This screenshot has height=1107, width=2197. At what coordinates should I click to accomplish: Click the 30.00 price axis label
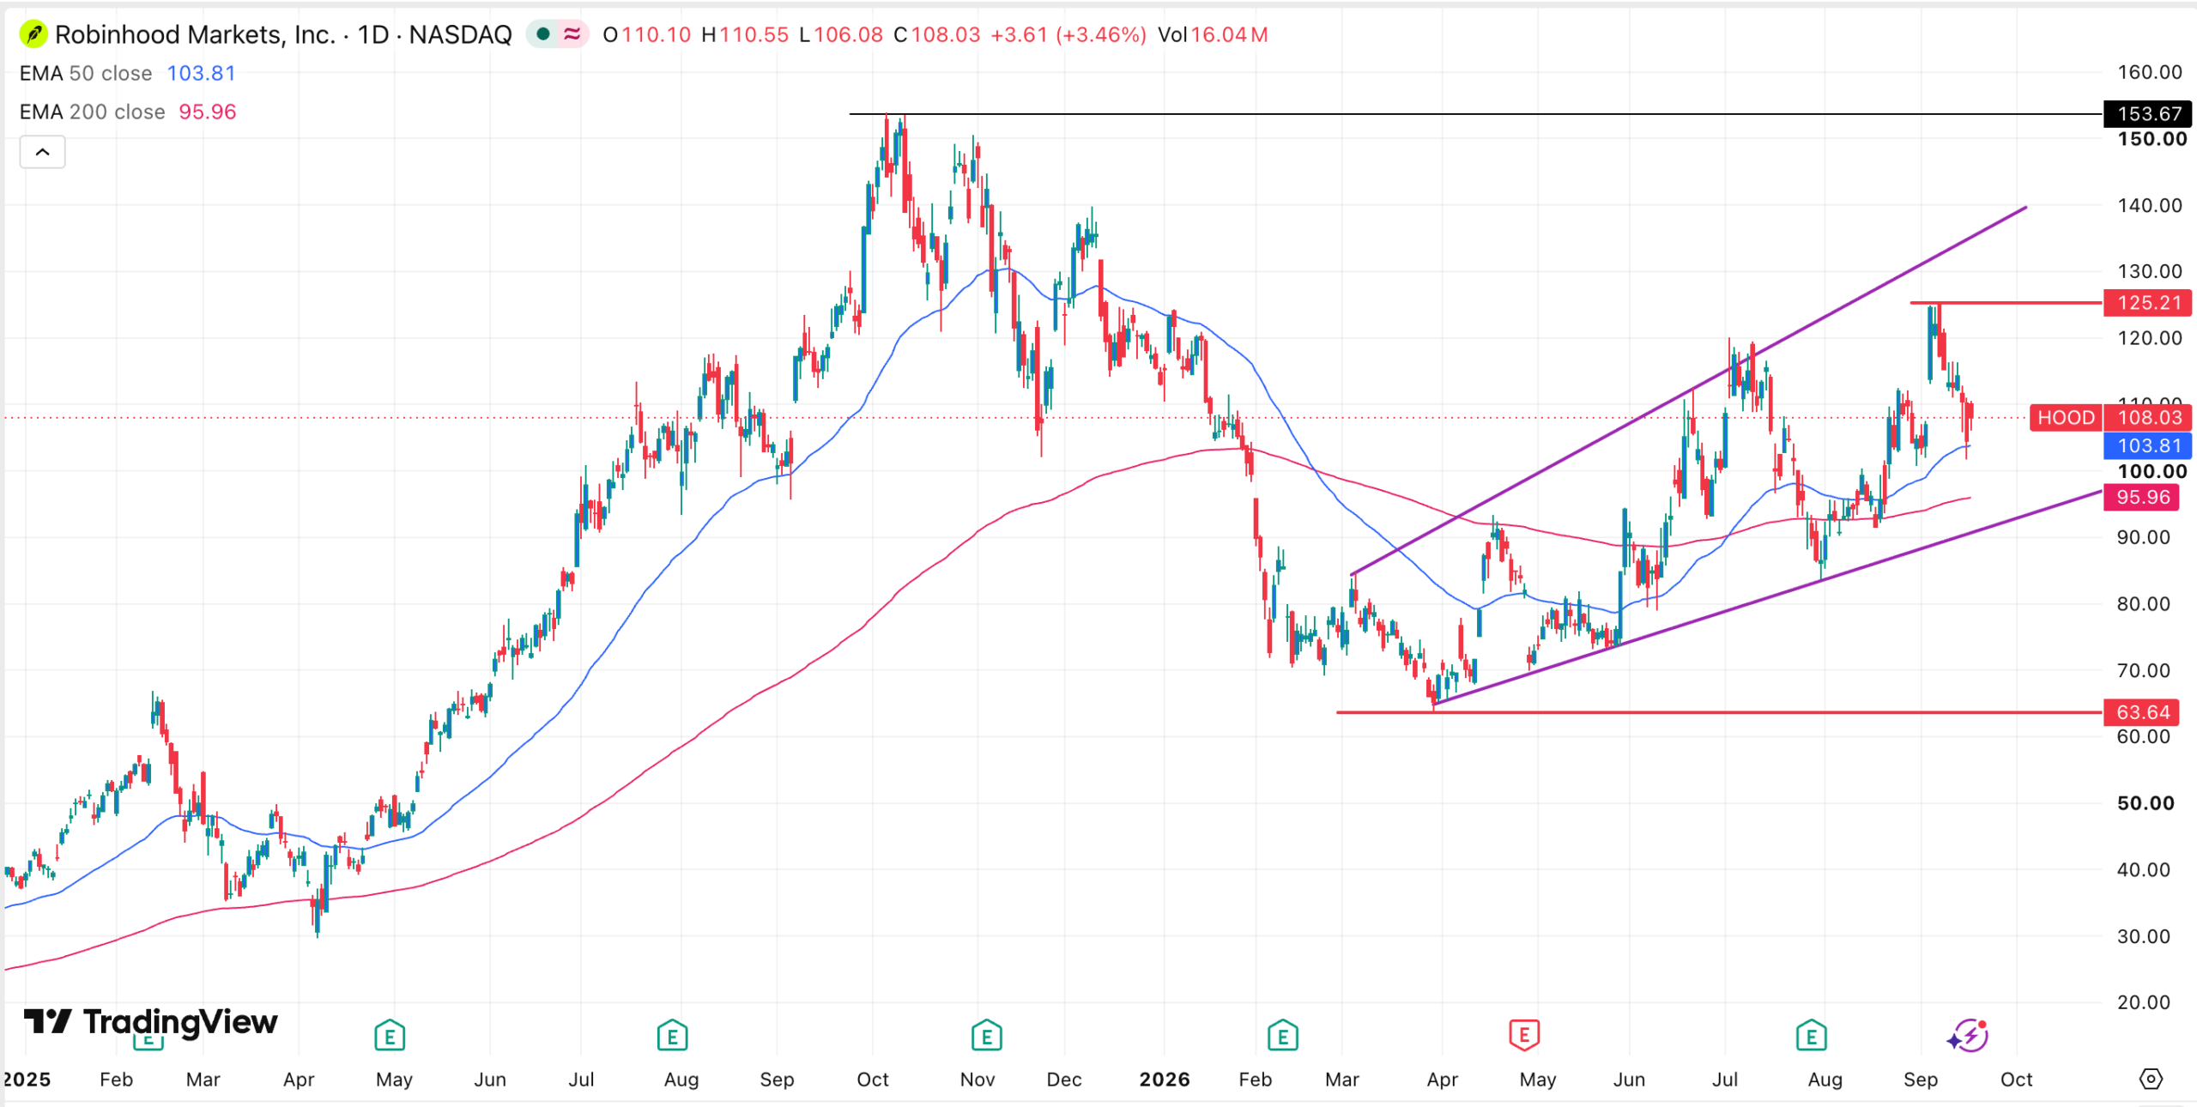click(2144, 936)
